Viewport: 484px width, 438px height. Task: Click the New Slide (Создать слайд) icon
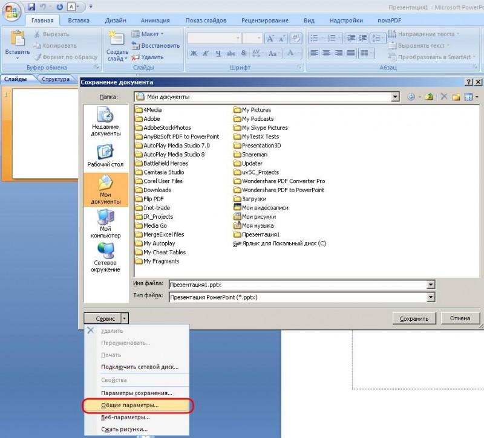pyautogui.click(x=116, y=39)
